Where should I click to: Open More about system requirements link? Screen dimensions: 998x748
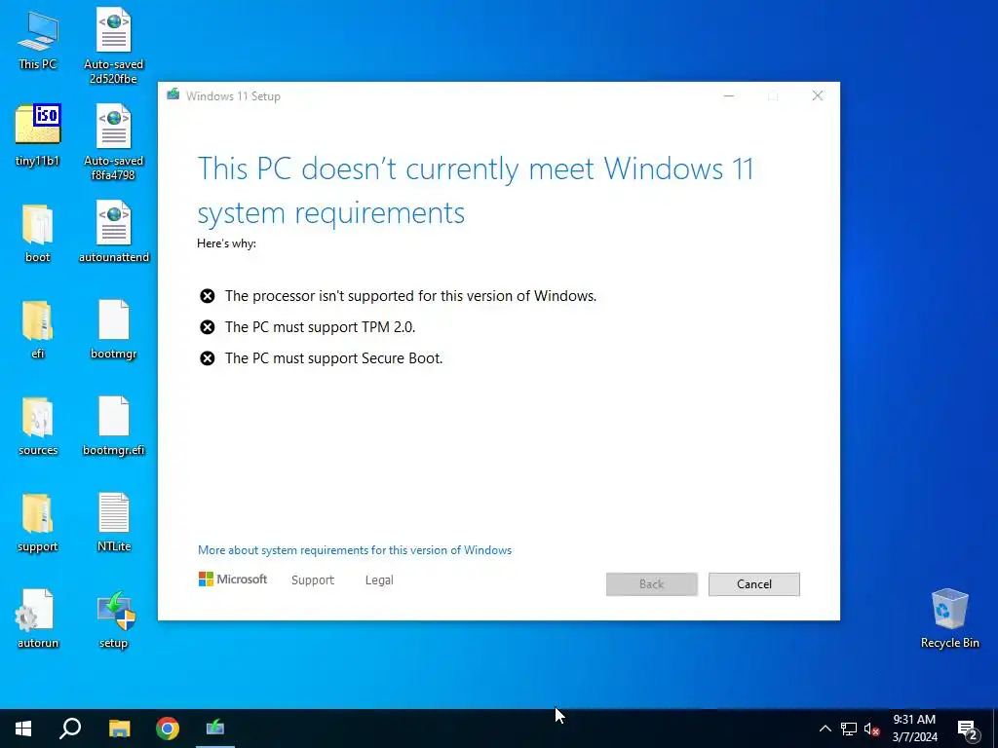355,550
